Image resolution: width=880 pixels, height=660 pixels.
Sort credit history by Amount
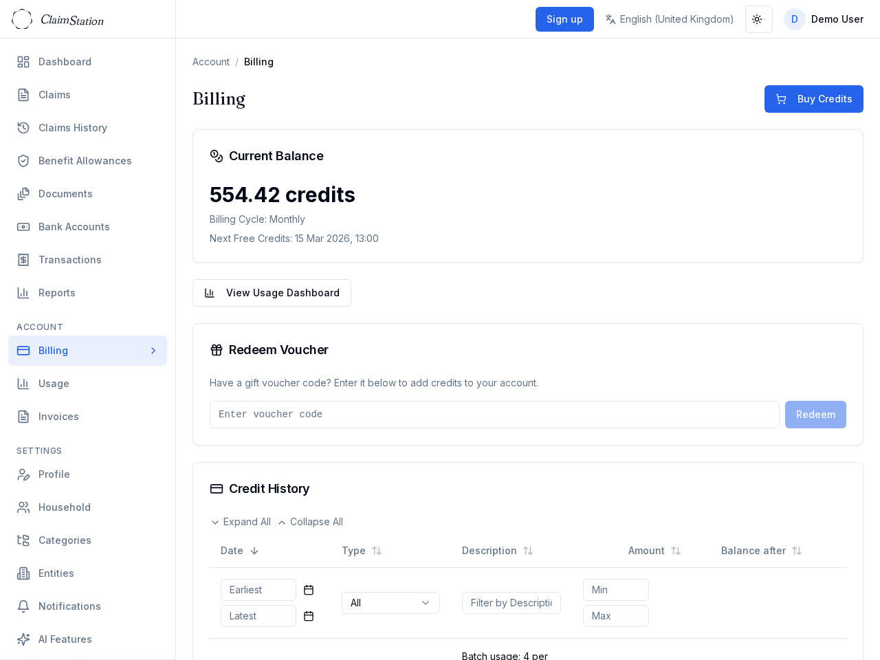[x=654, y=551]
